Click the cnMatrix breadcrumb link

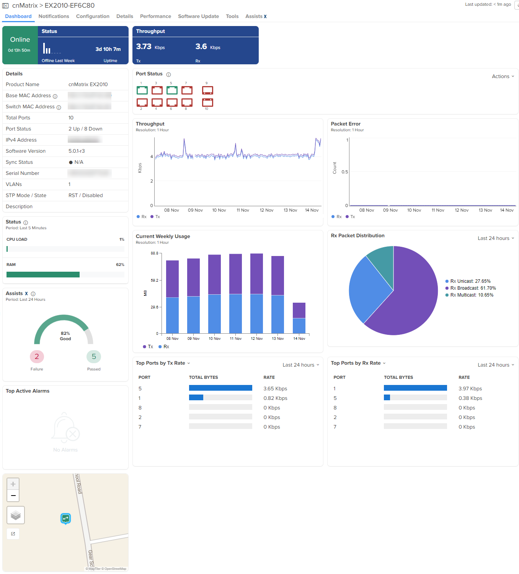coord(25,6)
